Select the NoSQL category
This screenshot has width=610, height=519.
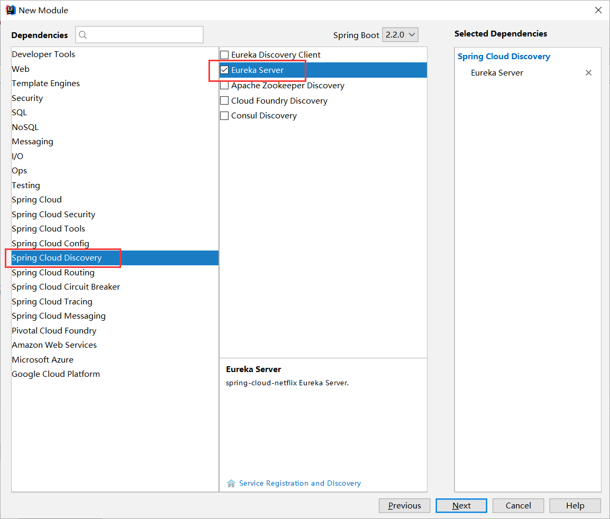(x=115, y=127)
